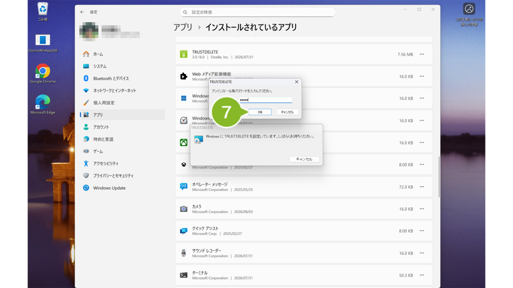Open more options for Camera entry
This screenshot has height=288, width=513.
(x=422, y=209)
